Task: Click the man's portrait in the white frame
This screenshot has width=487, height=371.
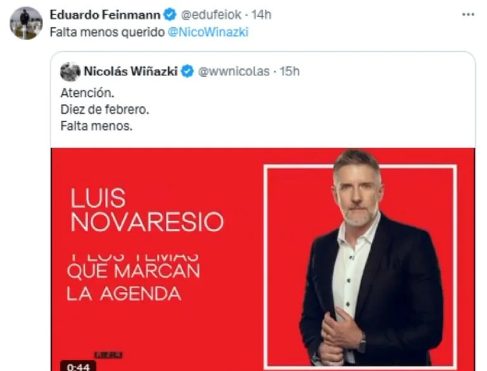Action: 369,258
